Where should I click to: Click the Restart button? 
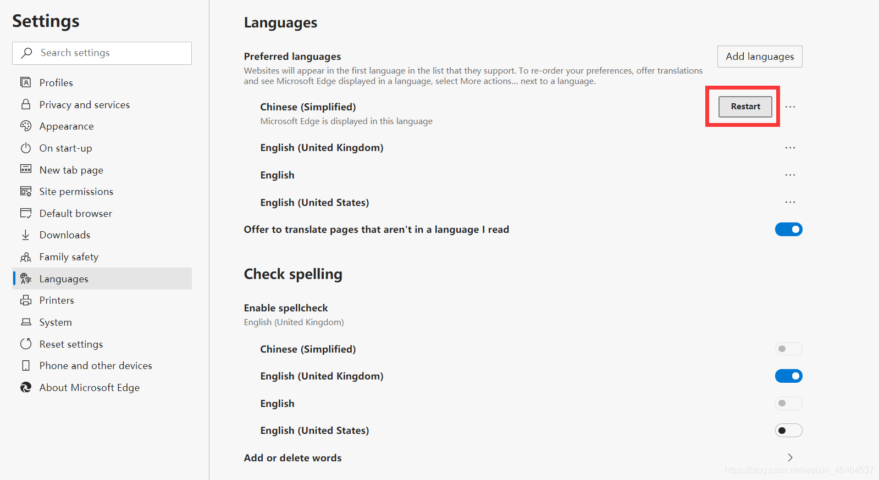[x=745, y=107]
